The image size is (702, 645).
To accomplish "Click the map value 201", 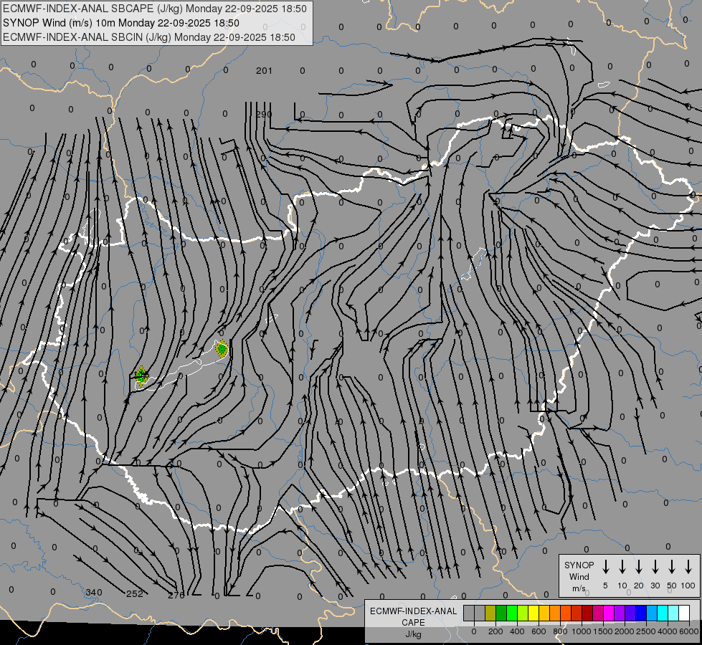I will 264,71.
